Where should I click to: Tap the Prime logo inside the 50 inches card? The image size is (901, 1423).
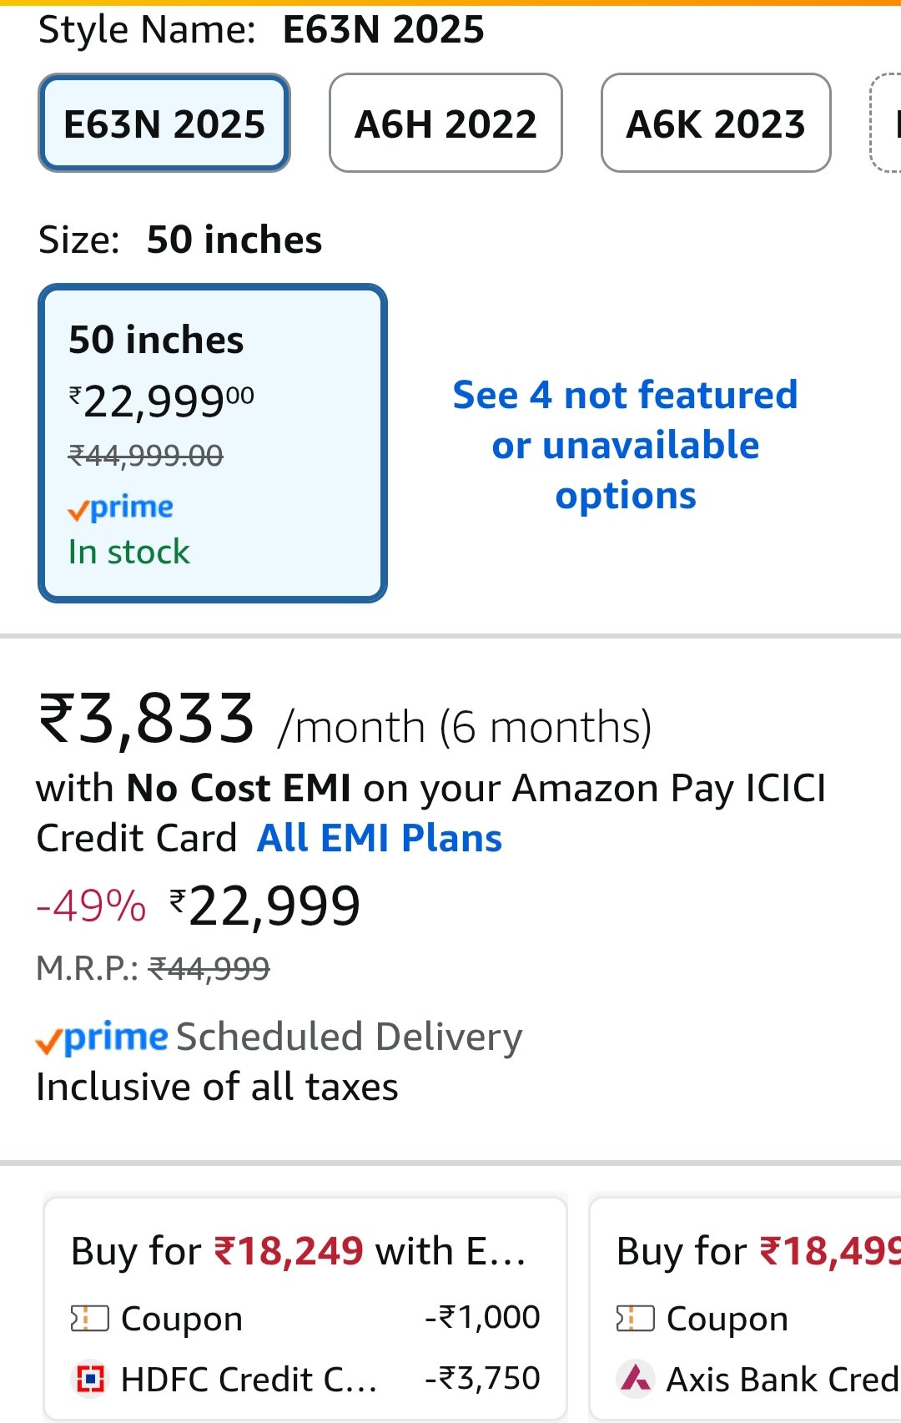tap(121, 507)
